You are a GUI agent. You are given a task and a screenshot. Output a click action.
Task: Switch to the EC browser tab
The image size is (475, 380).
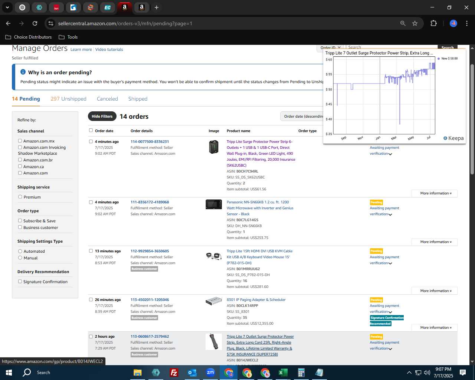coord(108,7)
